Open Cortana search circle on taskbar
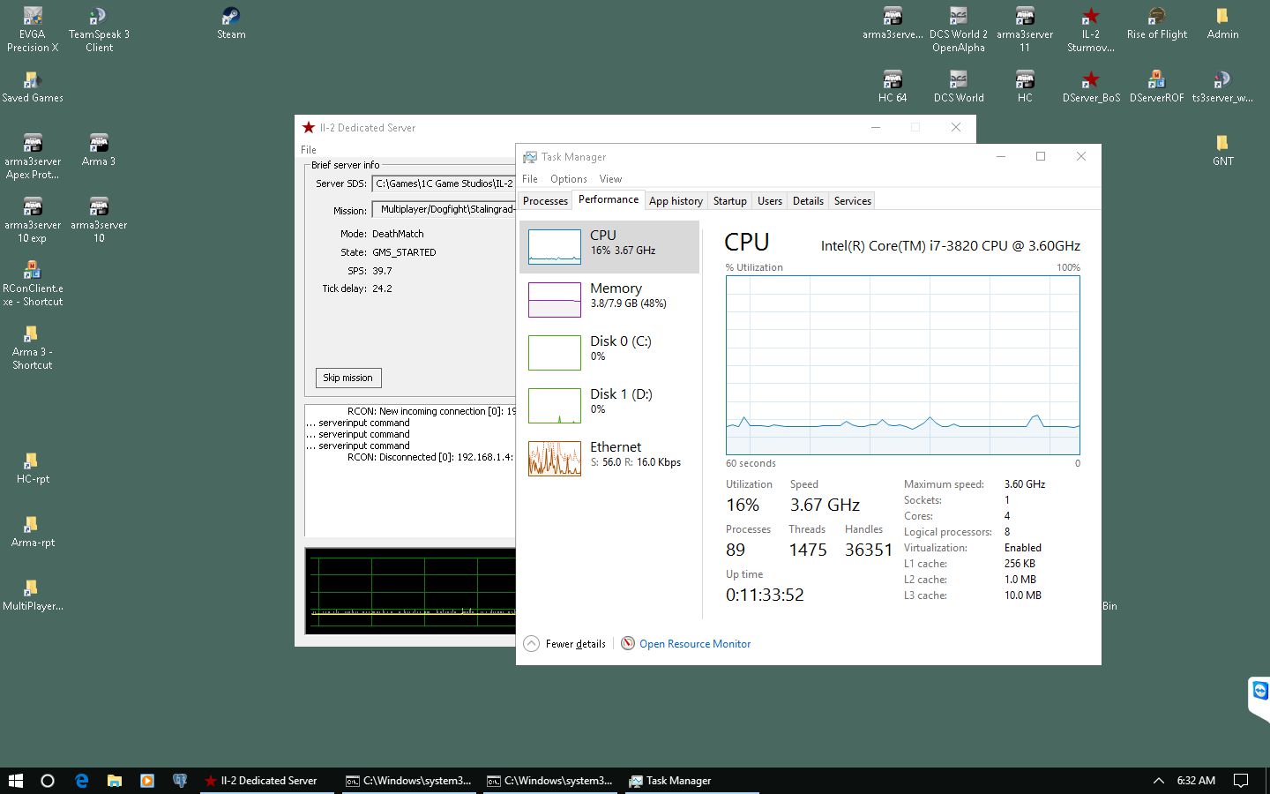This screenshot has width=1270, height=794. tap(48, 781)
